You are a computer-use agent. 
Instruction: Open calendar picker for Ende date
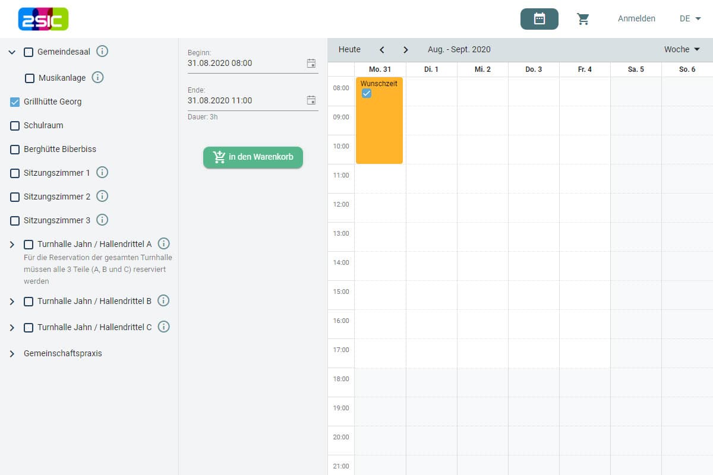[311, 100]
